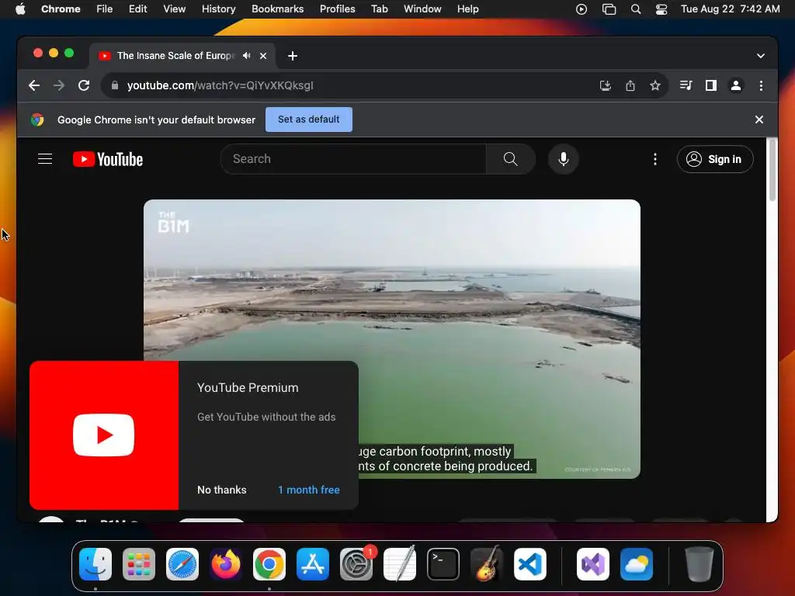795x596 pixels.
Task: Click the YouTube search magnifier button
Action: (510, 159)
